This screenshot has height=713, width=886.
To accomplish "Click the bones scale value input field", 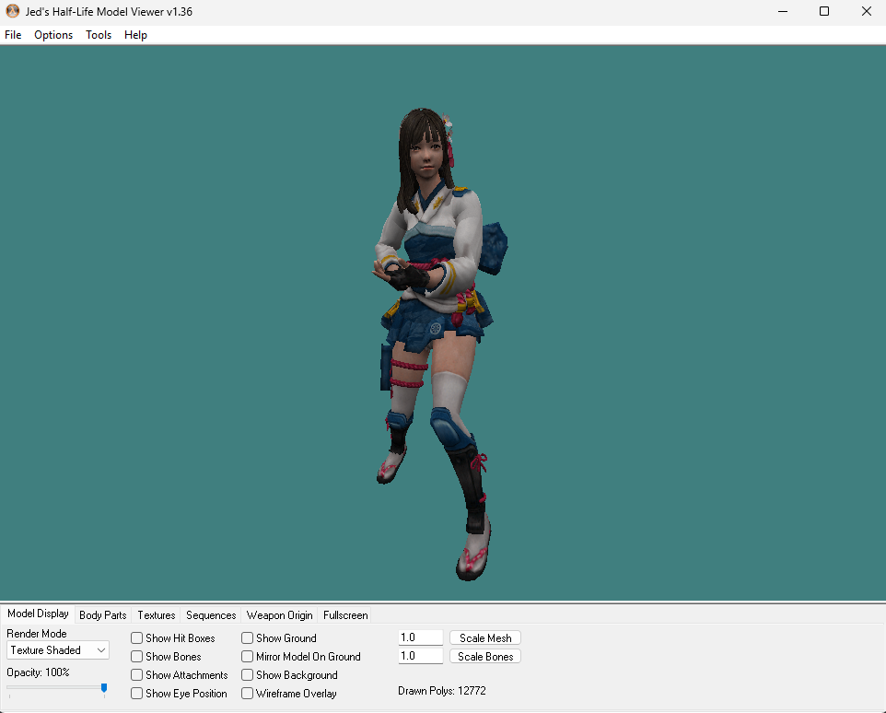I will click(420, 656).
